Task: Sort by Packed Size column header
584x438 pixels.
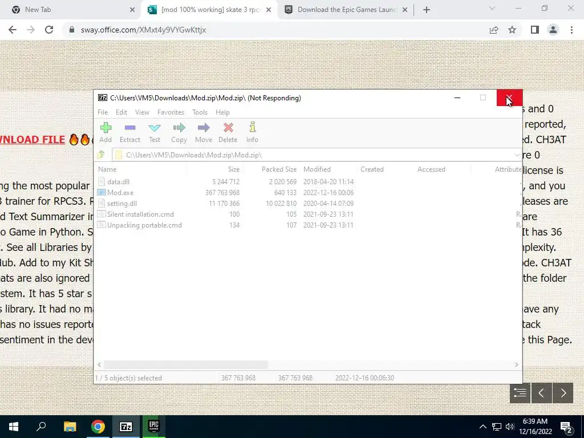Action: 271,169
